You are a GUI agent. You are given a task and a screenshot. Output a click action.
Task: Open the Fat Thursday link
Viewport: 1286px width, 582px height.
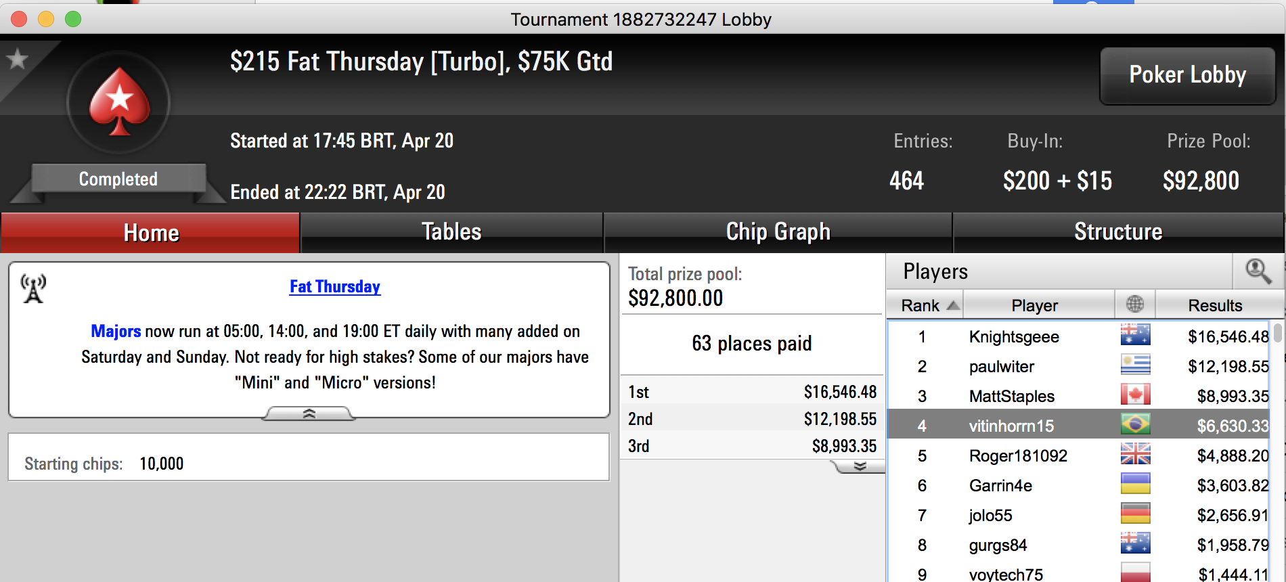click(335, 286)
